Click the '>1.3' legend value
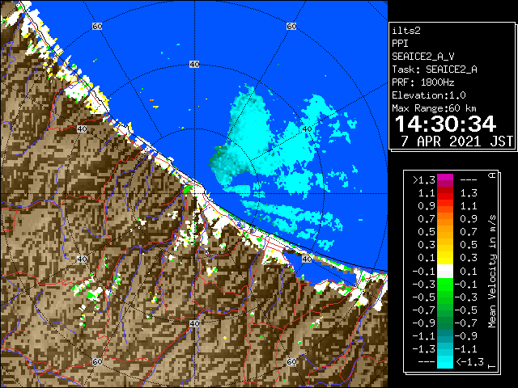 [424, 180]
